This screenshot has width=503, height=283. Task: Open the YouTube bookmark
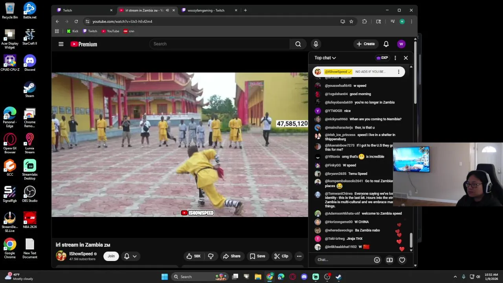(110, 31)
